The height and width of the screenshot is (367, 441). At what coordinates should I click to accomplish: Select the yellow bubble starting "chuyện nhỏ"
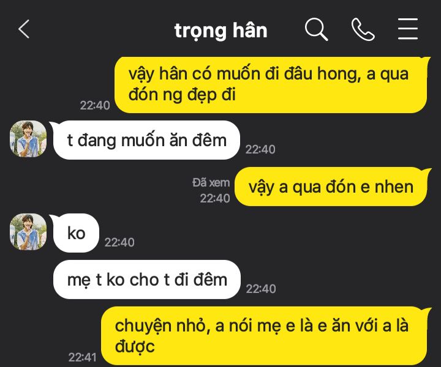265,336
